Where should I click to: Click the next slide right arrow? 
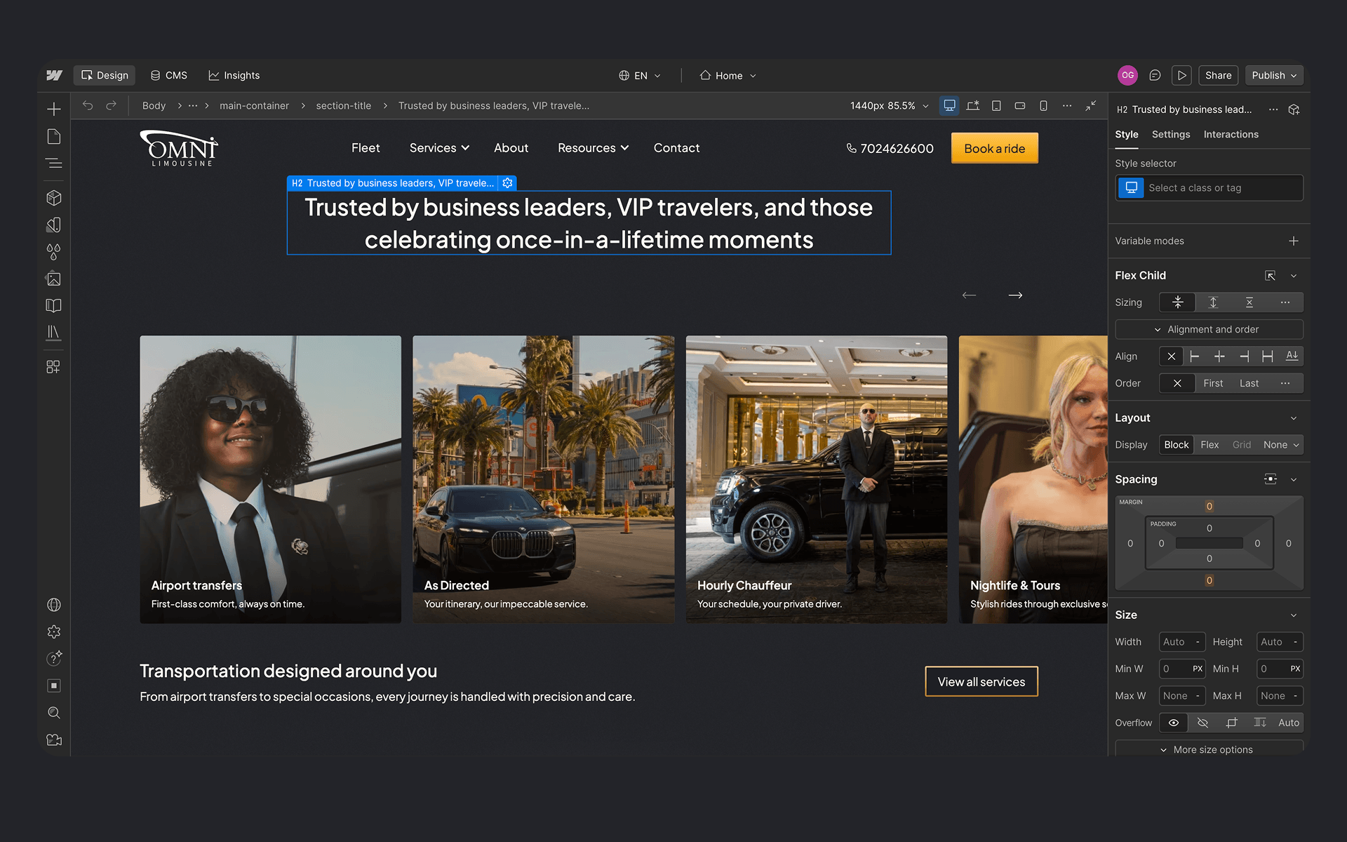(x=1015, y=295)
